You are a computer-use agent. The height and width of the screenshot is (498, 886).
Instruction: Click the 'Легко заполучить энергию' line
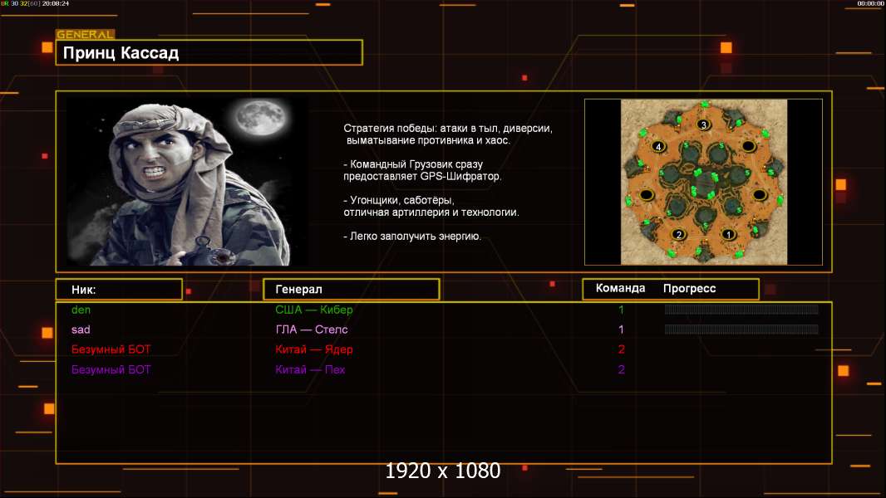click(x=412, y=237)
